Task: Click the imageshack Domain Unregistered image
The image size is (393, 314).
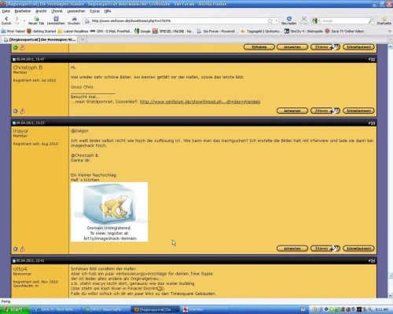Action: 109,212
